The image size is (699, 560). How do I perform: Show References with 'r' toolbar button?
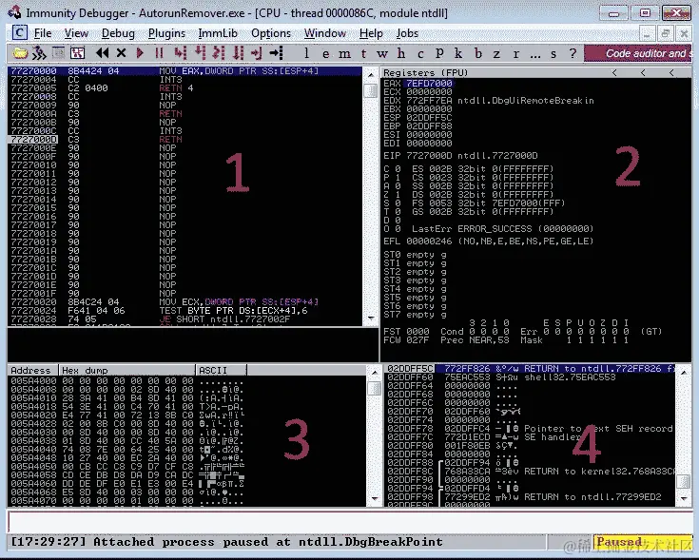(x=516, y=54)
